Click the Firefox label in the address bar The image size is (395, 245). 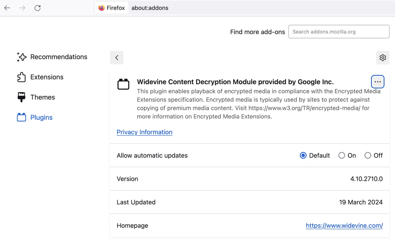pyautogui.click(x=115, y=8)
